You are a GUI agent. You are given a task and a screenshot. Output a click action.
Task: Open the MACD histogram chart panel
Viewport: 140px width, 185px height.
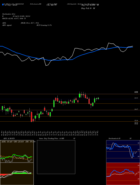[x=17, y=174]
